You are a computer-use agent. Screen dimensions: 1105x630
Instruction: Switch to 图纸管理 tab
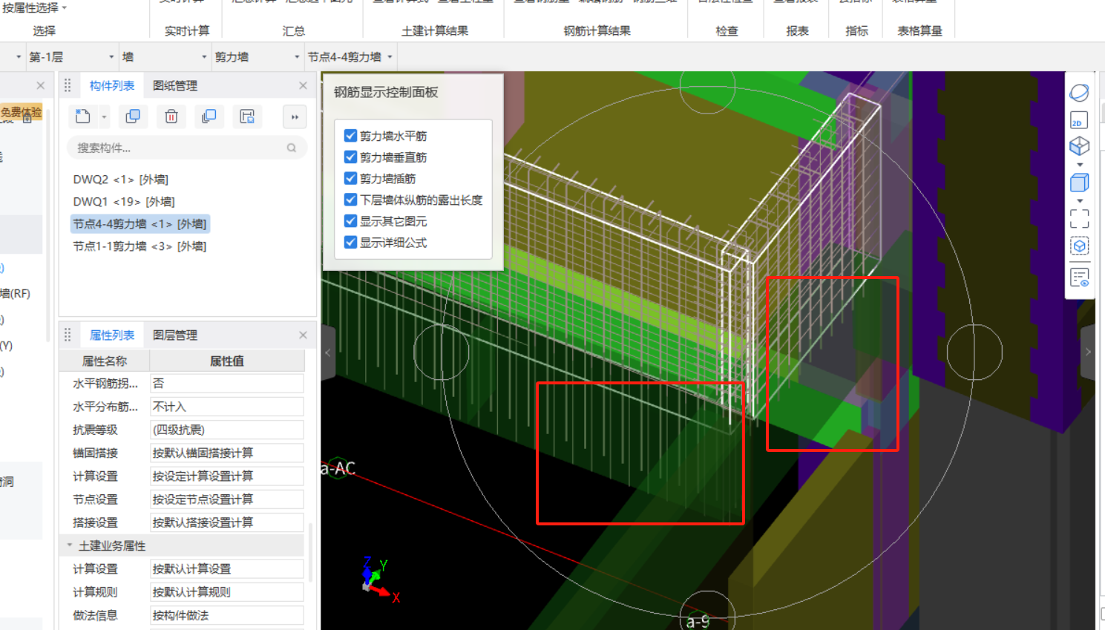click(x=175, y=85)
